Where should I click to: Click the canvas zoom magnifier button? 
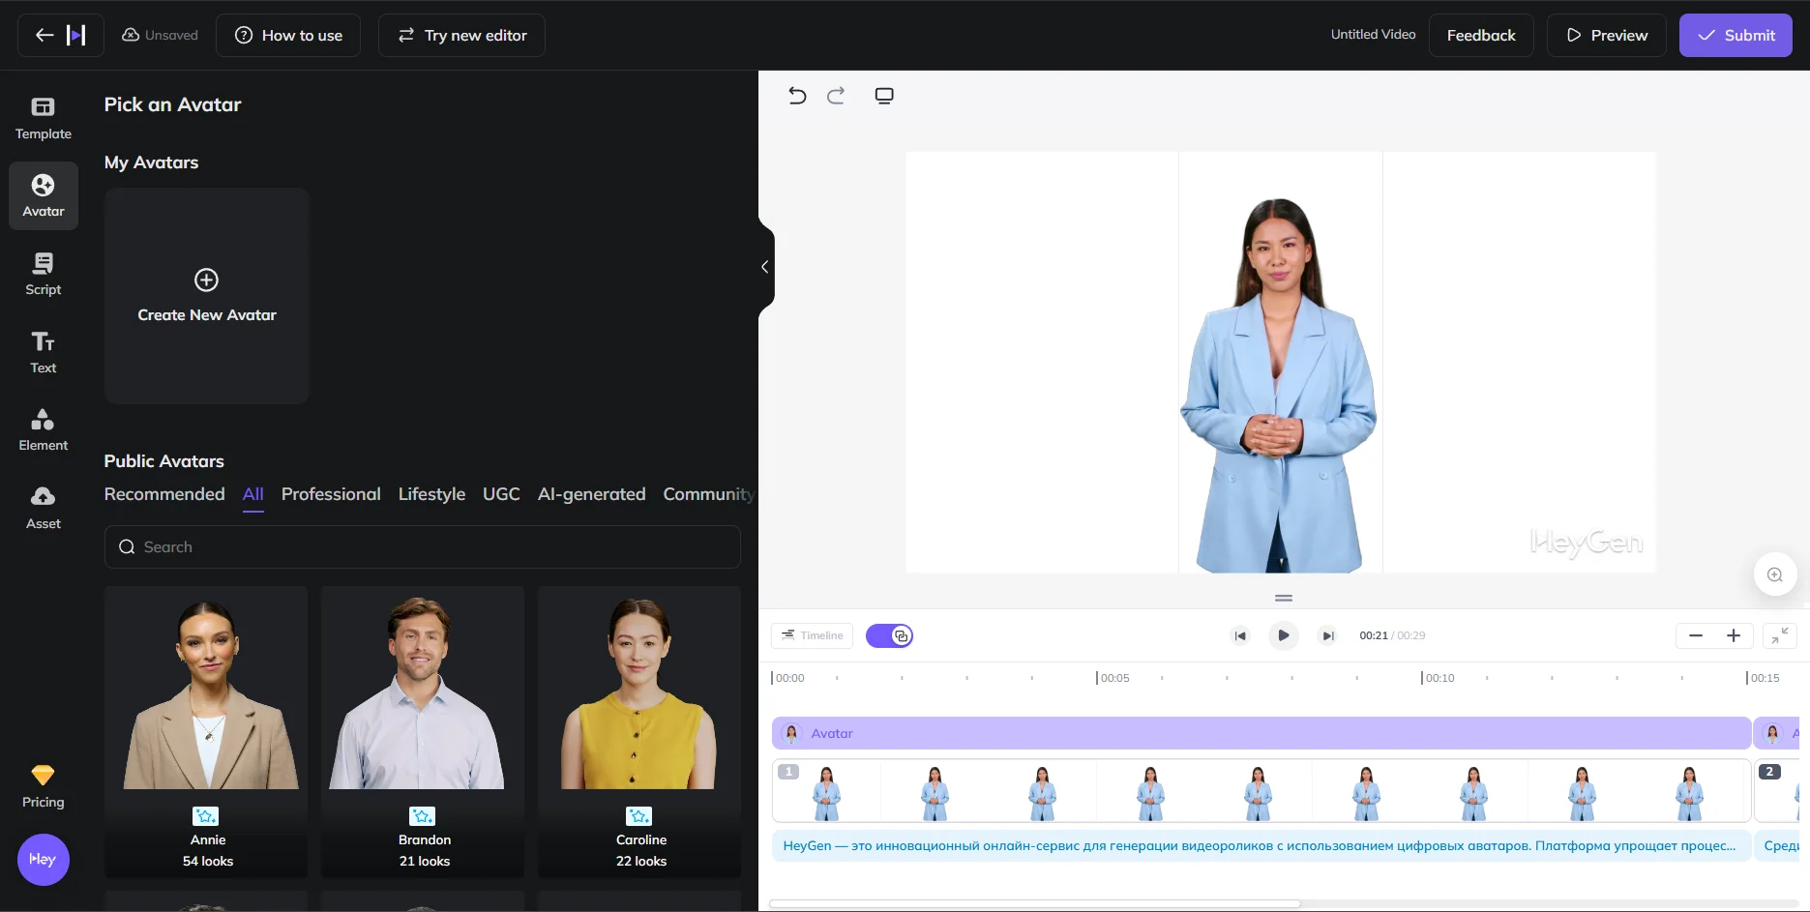1775,574
